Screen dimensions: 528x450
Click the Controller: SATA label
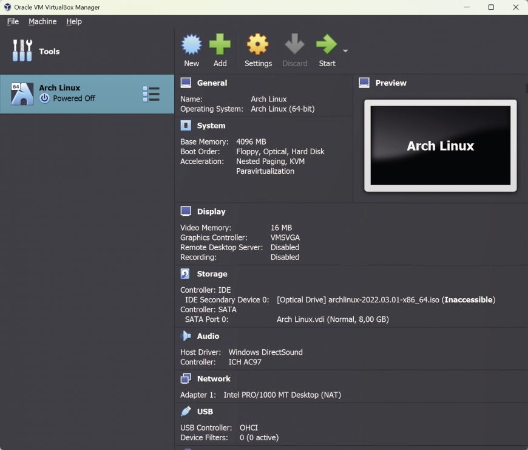[208, 310]
